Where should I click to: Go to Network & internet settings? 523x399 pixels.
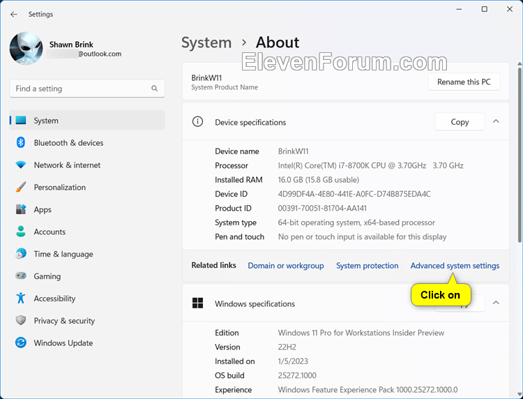tap(67, 165)
